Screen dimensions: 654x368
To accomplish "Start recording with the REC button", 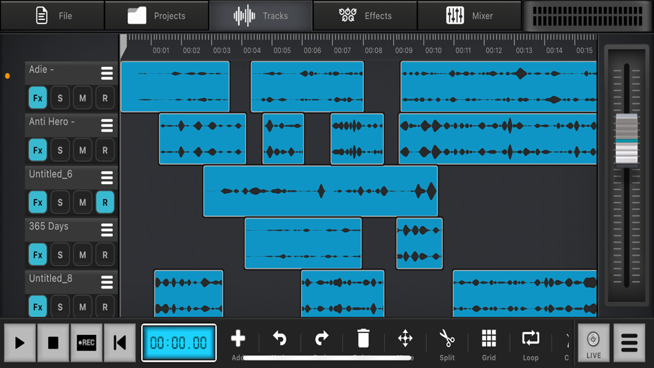I will click(x=86, y=343).
